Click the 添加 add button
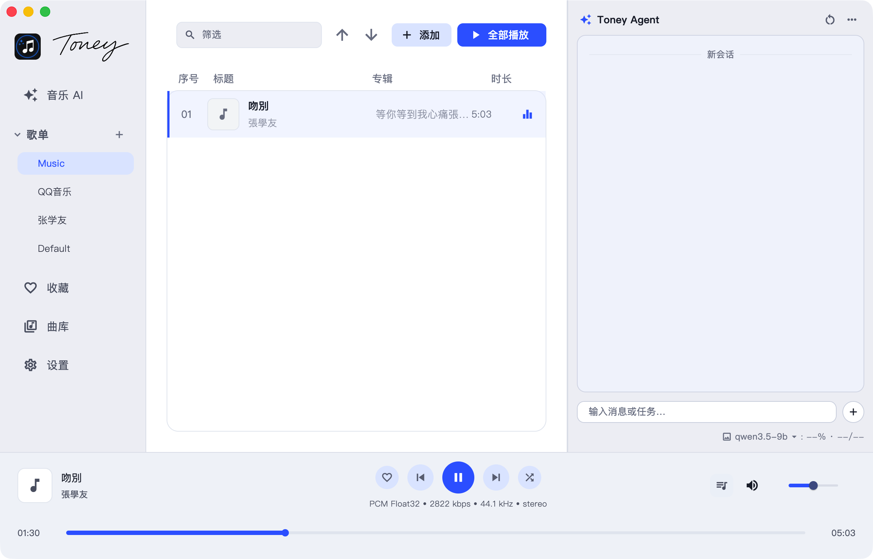The width and height of the screenshot is (873, 559). pos(421,35)
